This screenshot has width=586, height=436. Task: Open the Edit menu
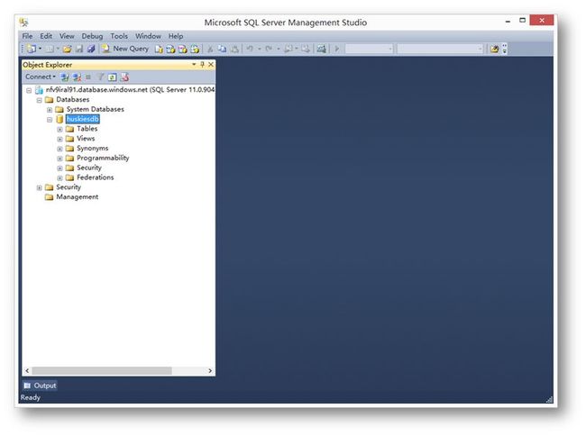[x=46, y=36]
